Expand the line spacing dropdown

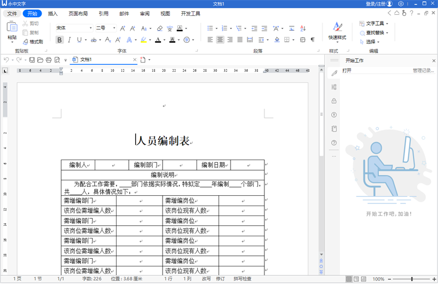pyautogui.click(x=268, y=40)
